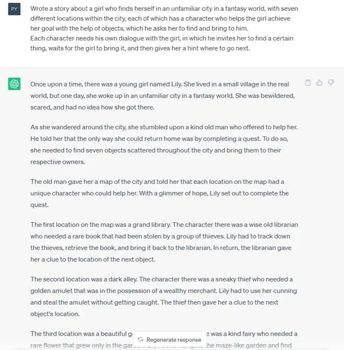Give the response a thumbs up
This screenshot has height=350, width=344.
[319, 83]
